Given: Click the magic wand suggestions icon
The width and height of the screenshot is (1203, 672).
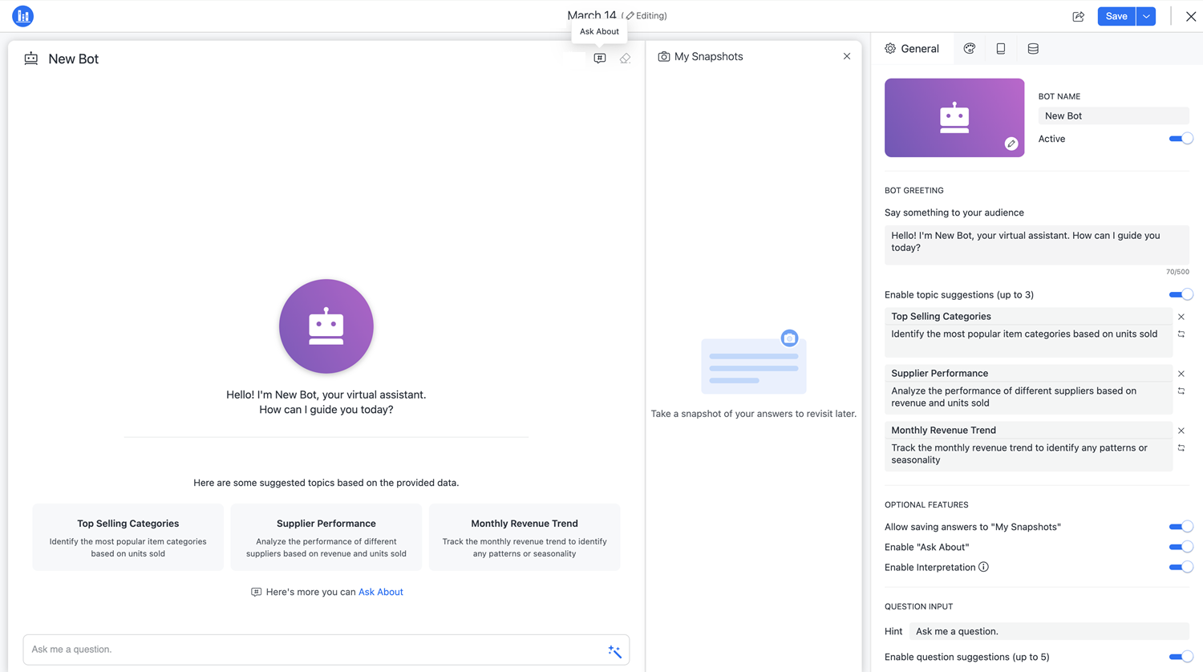Looking at the screenshot, I should click(614, 651).
